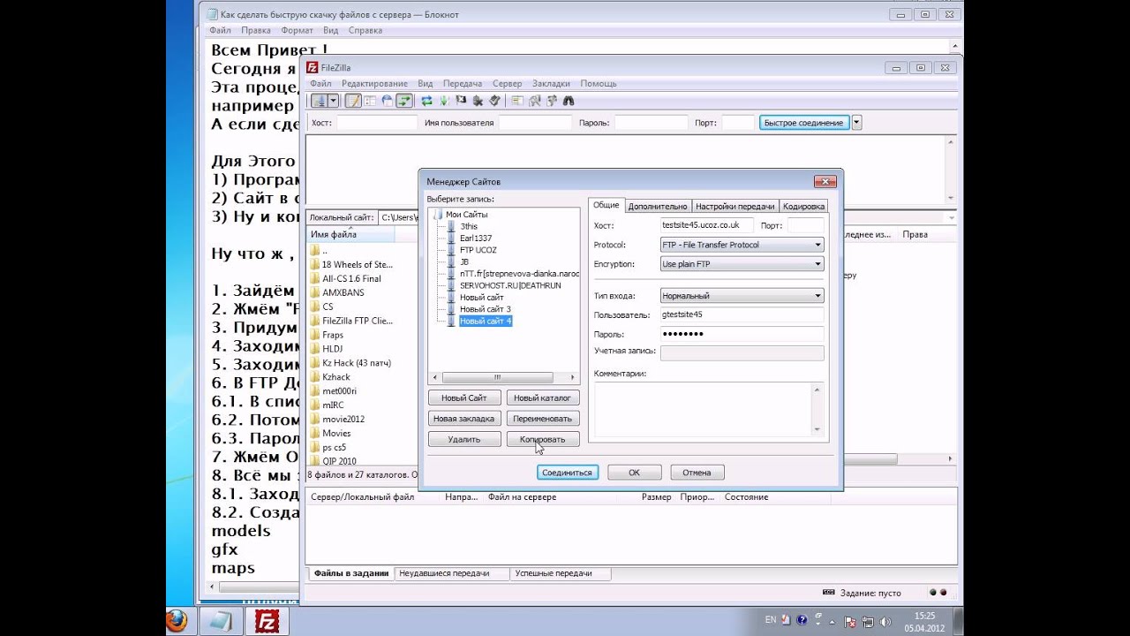This screenshot has height=636, width=1130.
Task: Click the Пароль field in Site Manager
Action: 742,334
